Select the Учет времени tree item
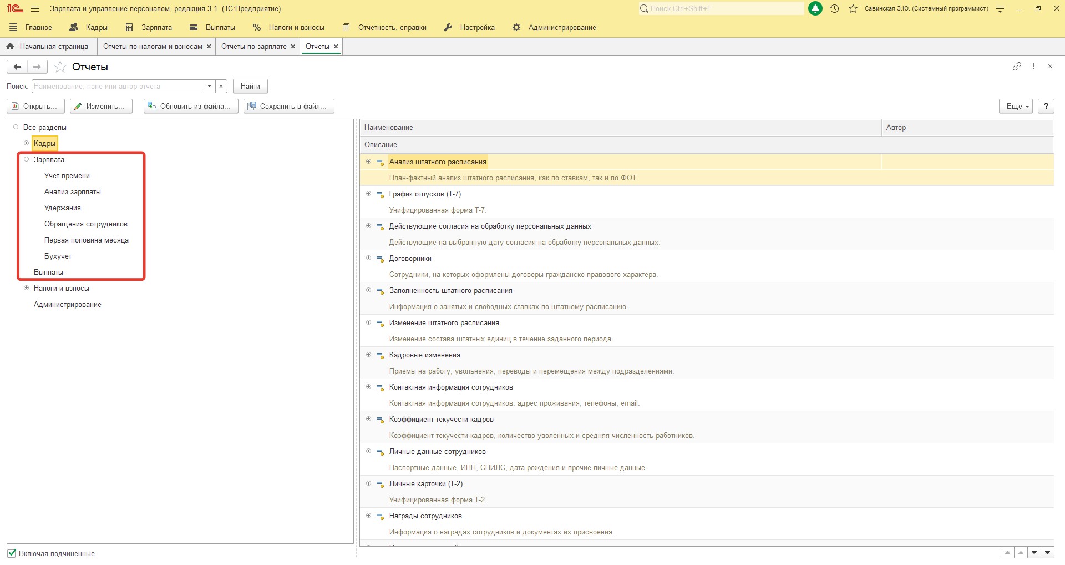This screenshot has height=565, width=1065. (67, 176)
